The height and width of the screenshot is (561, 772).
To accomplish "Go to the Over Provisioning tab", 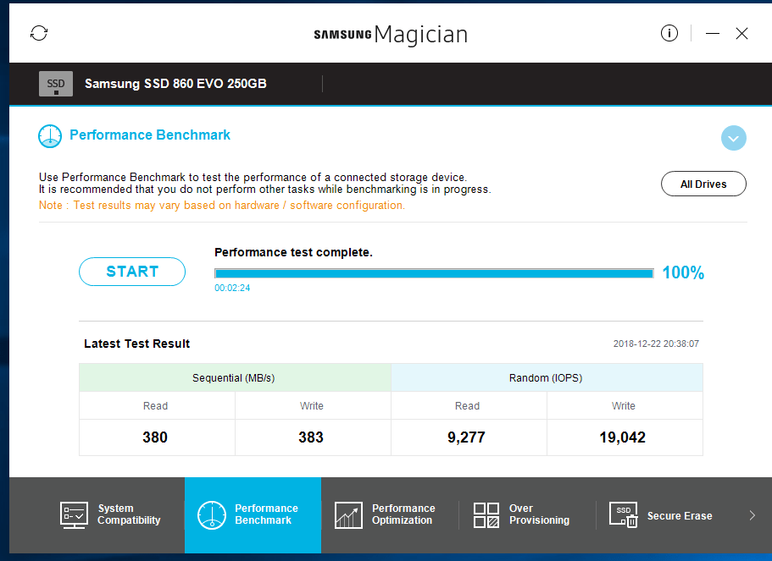I will 527,514.
